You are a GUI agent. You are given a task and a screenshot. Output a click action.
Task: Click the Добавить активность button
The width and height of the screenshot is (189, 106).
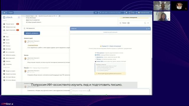(32, 33)
